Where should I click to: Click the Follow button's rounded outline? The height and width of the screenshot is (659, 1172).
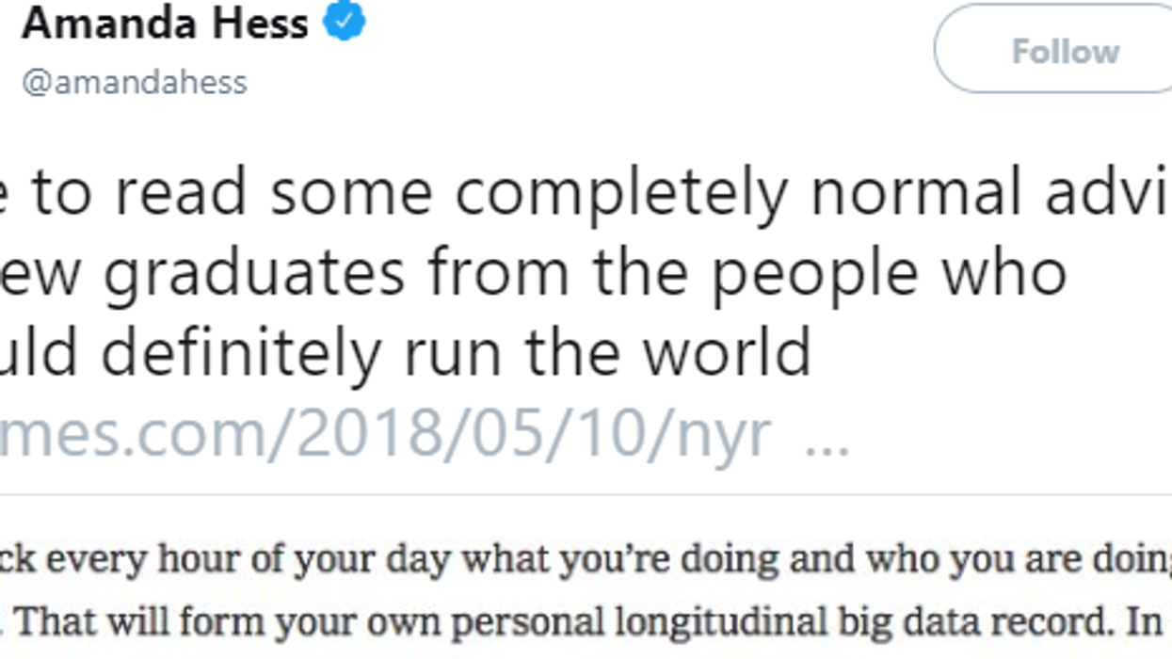pos(1054,53)
